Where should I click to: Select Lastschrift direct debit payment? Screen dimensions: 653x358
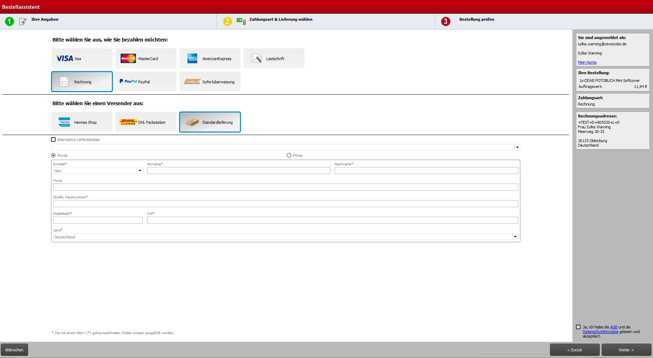pyautogui.click(x=274, y=58)
